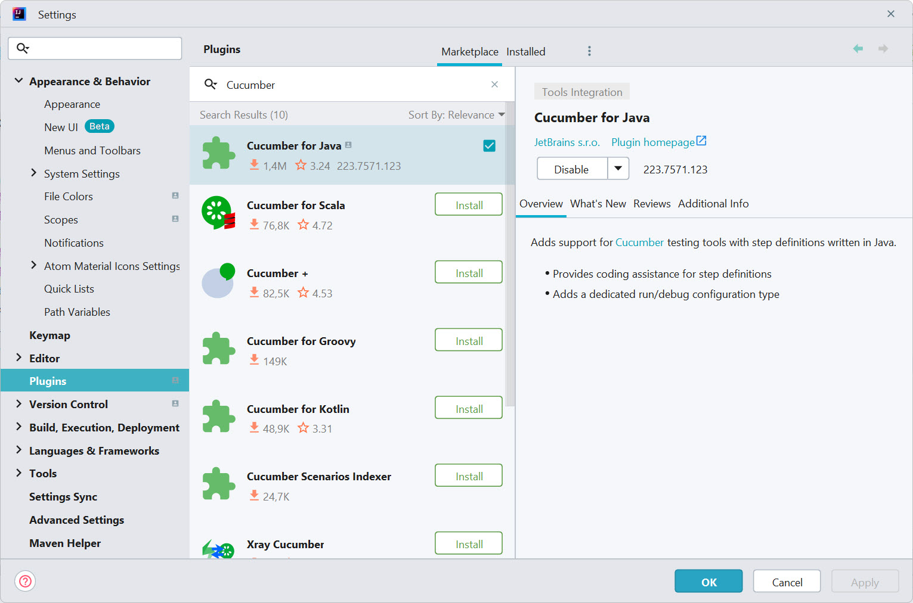Click the Cucumber for Java plugin icon
Image resolution: width=913 pixels, height=603 pixels.
point(219,153)
